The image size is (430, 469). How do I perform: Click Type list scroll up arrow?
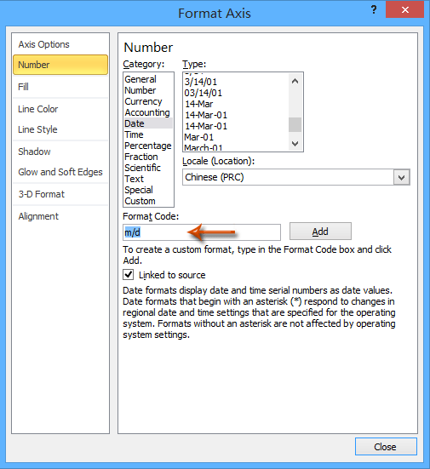[x=295, y=81]
